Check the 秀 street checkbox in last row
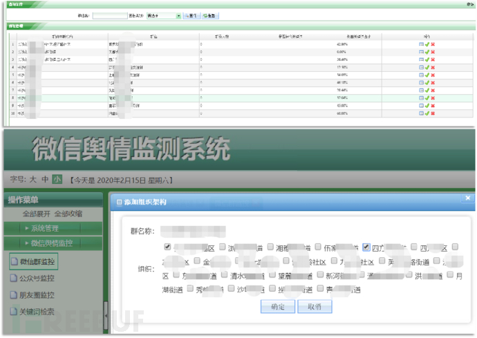This screenshot has width=477, height=338. (190, 288)
